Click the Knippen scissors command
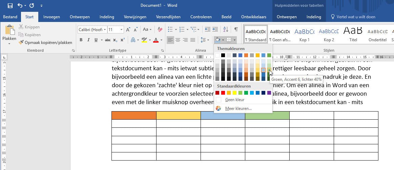 [x=29, y=27]
